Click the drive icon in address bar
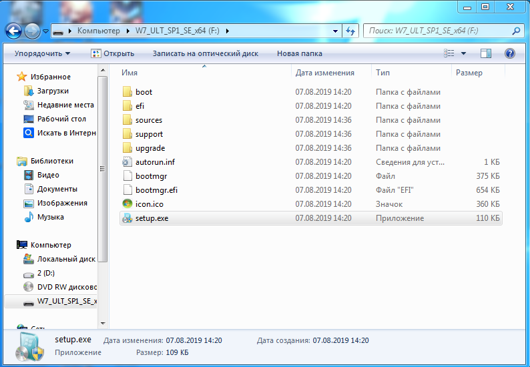The image size is (530, 367). click(58, 31)
